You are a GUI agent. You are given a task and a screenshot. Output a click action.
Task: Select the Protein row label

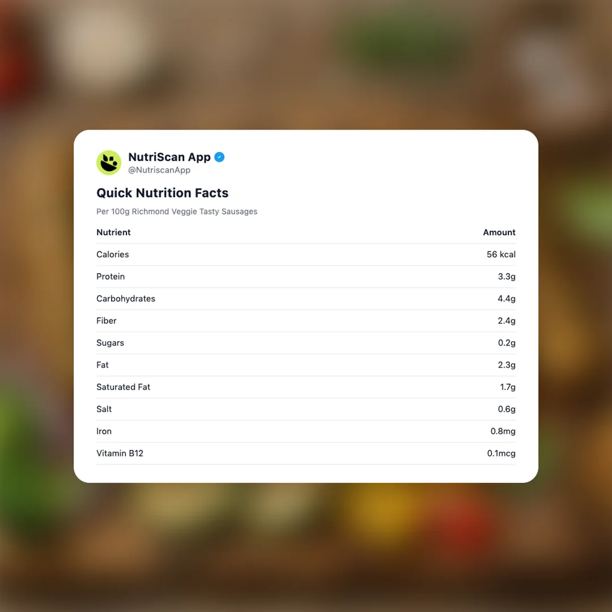tap(110, 277)
